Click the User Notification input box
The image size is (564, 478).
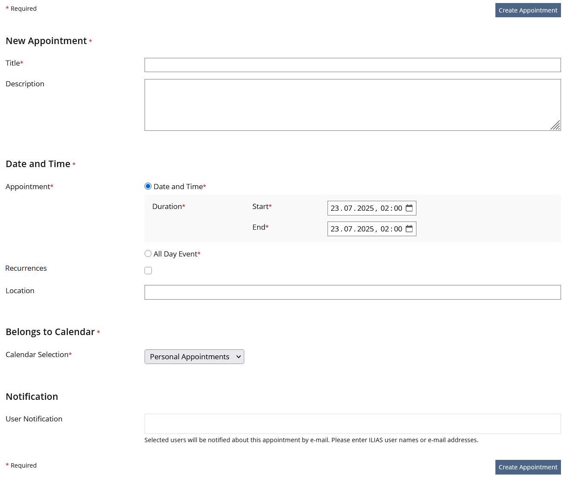pos(352,424)
